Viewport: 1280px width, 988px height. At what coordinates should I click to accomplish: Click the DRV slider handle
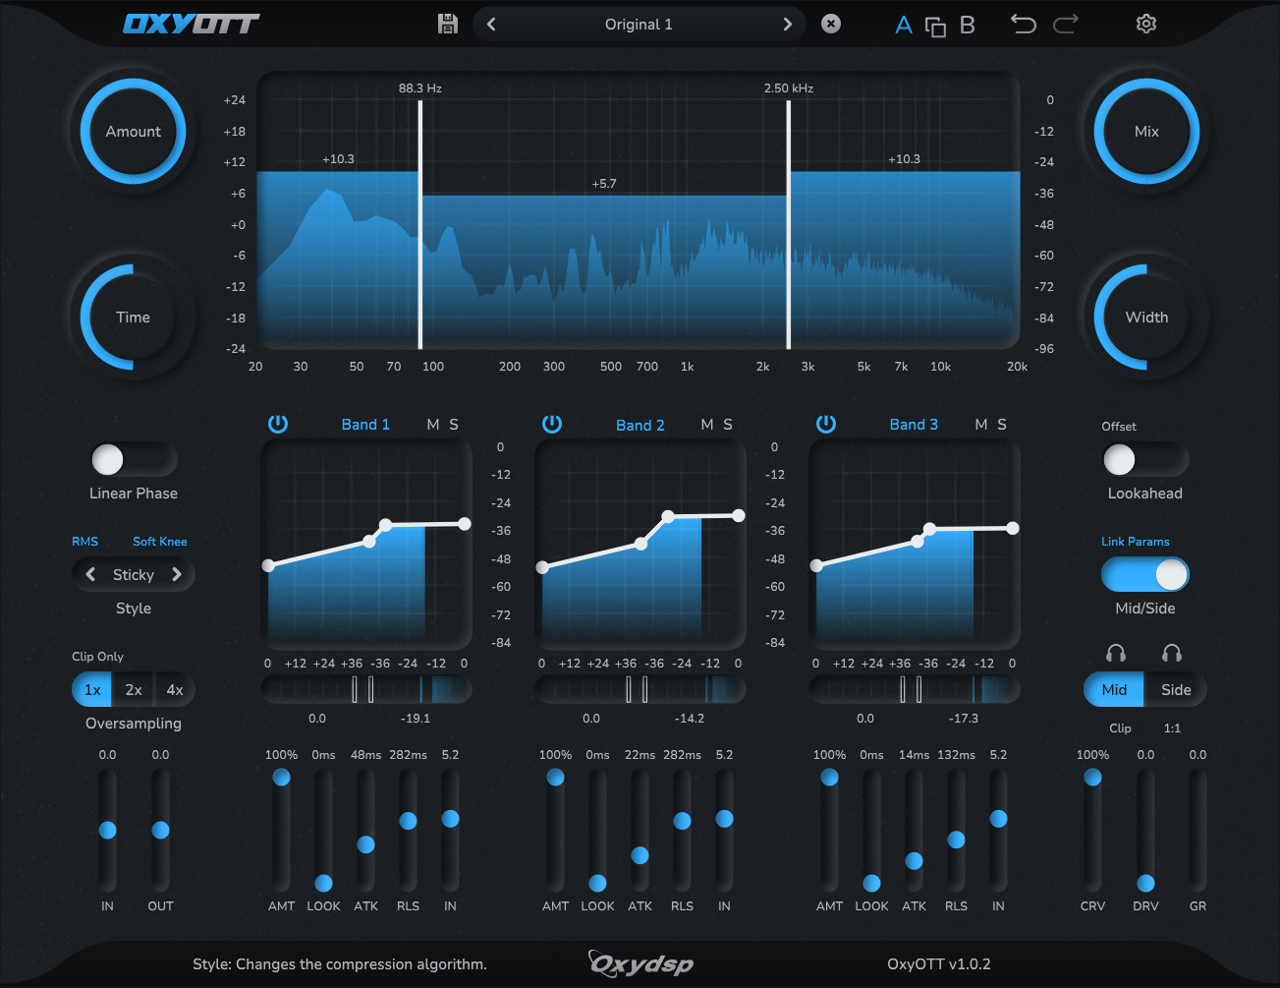pos(1145,884)
